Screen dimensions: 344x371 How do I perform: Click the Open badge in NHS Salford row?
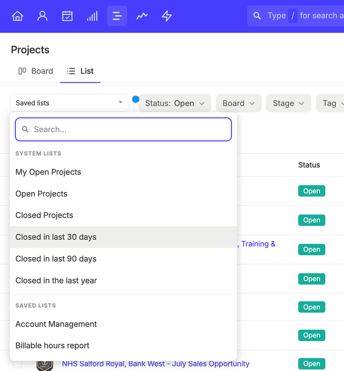[312, 364]
